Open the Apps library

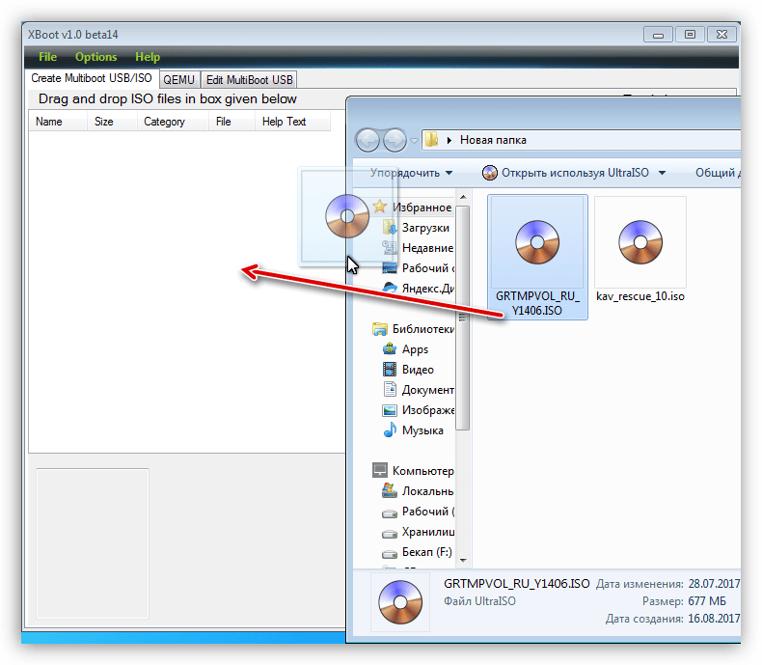tap(415, 349)
